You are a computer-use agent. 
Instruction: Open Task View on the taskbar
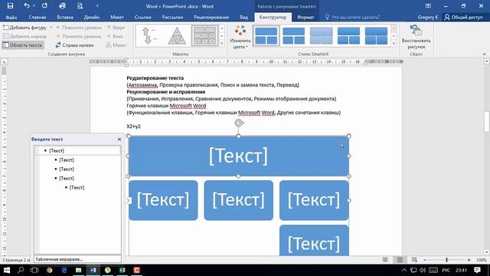tap(34, 270)
